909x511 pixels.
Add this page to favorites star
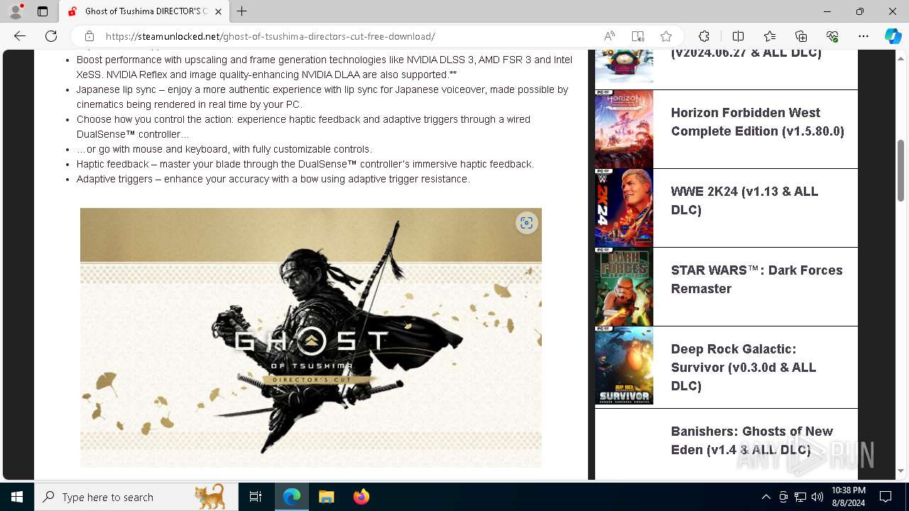pyautogui.click(x=666, y=36)
